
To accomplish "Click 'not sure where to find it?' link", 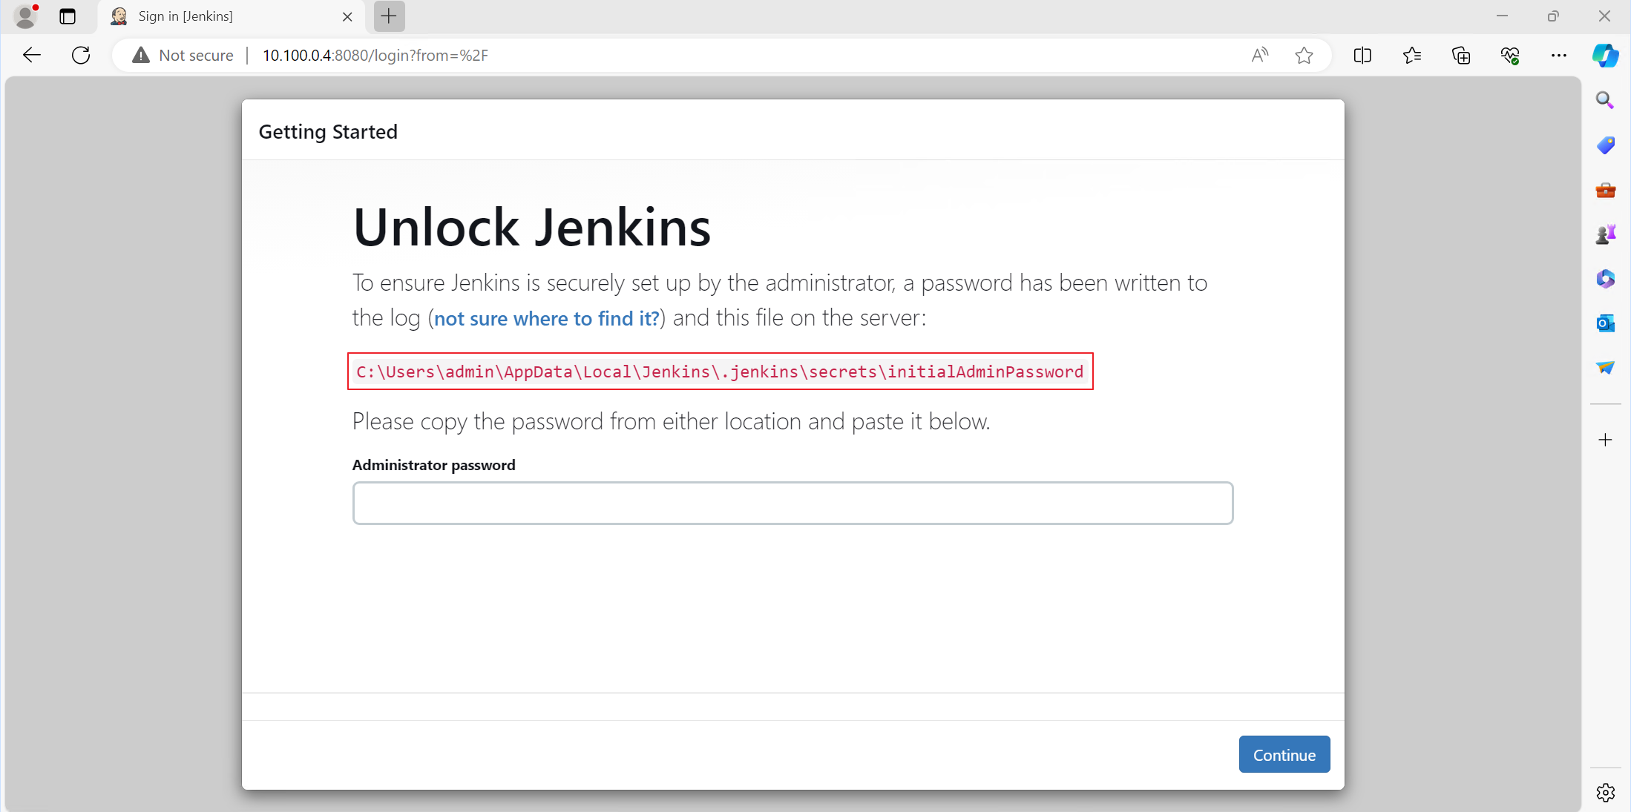I will tap(546, 318).
